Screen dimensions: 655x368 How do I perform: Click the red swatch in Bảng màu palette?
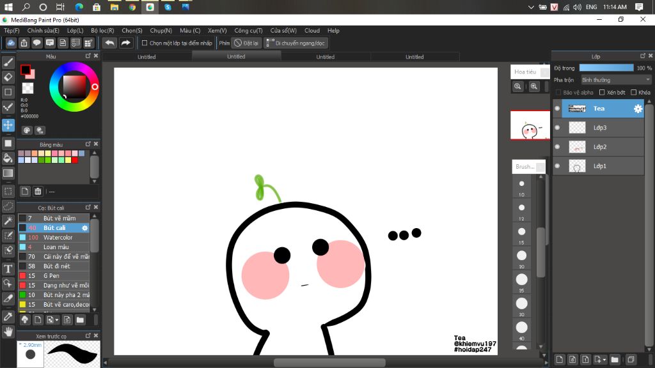[x=75, y=160]
